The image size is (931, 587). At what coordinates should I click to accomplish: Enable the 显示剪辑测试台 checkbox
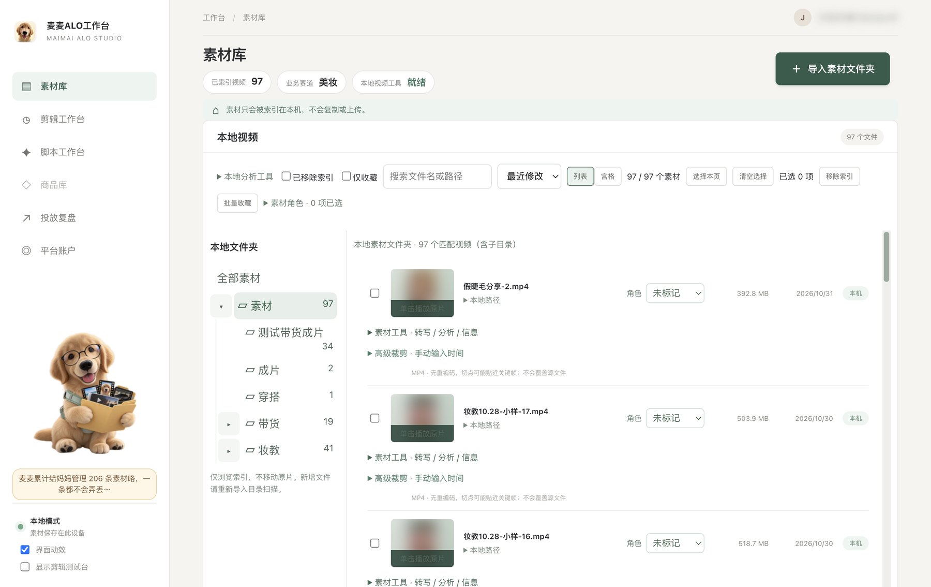click(x=25, y=567)
